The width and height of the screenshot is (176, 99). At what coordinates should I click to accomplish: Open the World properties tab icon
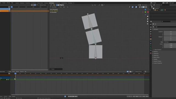pos(151,36)
